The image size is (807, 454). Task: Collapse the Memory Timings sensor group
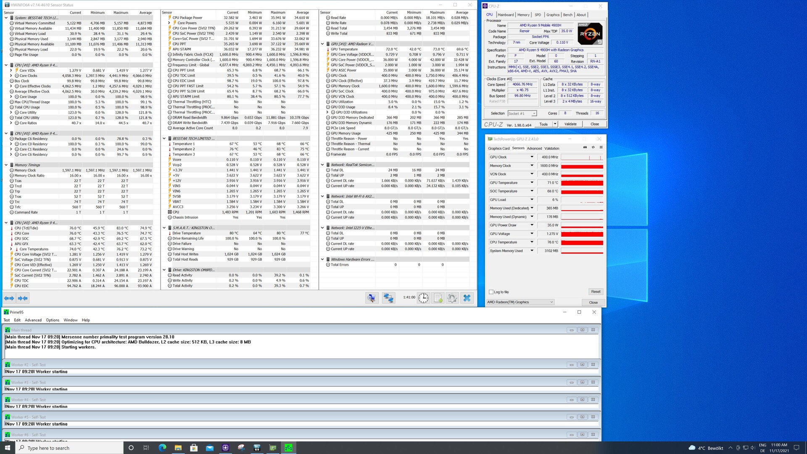click(6, 165)
